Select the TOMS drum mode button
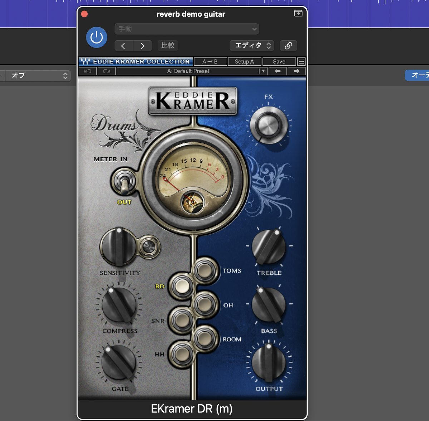Image resolution: width=429 pixels, height=421 pixels. pos(204,270)
